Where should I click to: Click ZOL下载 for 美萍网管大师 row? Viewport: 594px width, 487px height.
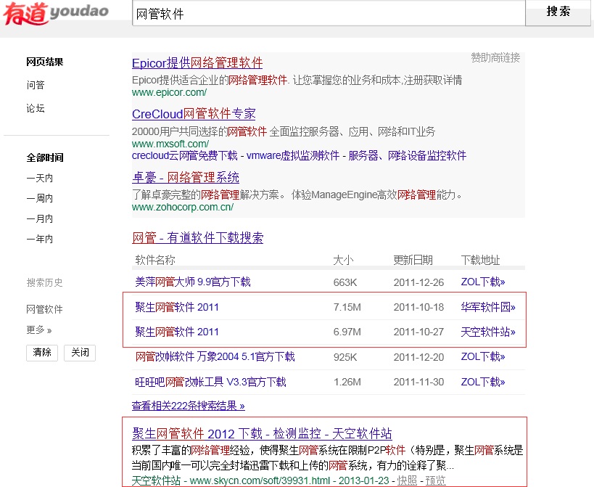(483, 282)
